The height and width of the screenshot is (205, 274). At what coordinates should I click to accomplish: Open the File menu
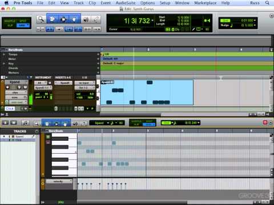[40, 3]
